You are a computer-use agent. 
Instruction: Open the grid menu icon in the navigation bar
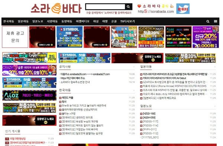[x=216, y=21]
